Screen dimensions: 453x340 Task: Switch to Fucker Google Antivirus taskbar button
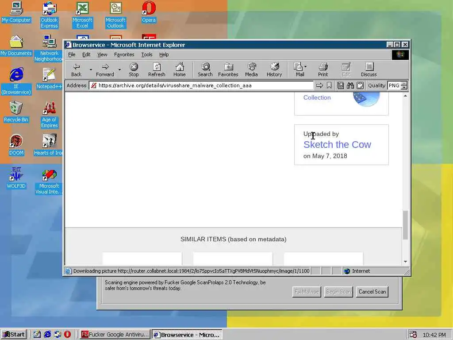click(x=115, y=335)
